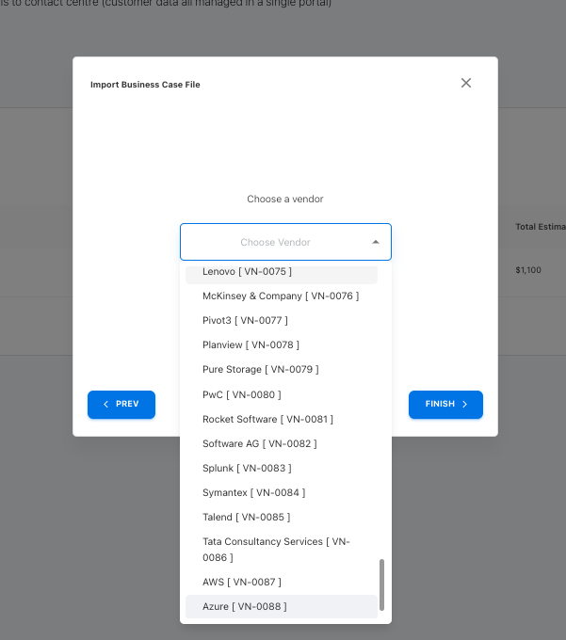Select Symantex [ VN-0084 ] from list
566x640 pixels.
pos(253,492)
